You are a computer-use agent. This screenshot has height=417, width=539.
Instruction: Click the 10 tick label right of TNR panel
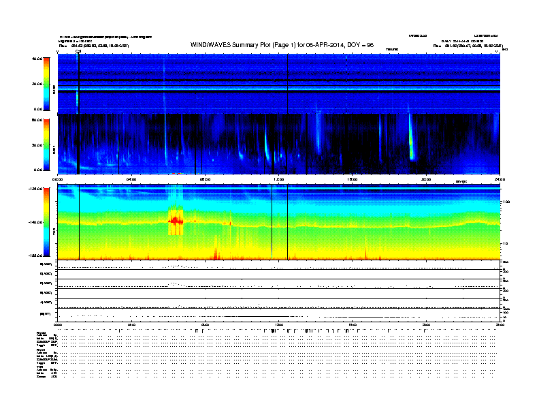[x=505, y=244]
